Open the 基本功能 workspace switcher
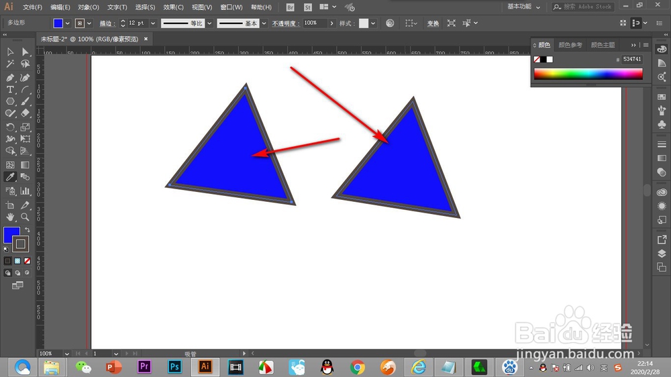 coord(523,7)
